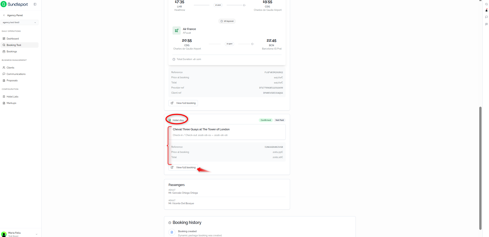Select flight reference FLGFV0JM2VU9G2
The height and width of the screenshot is (237, 489).
pyautogui.click(x=274, y=72)
